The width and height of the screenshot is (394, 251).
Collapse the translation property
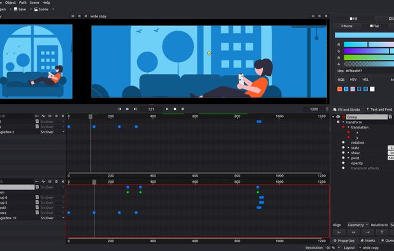348,127
